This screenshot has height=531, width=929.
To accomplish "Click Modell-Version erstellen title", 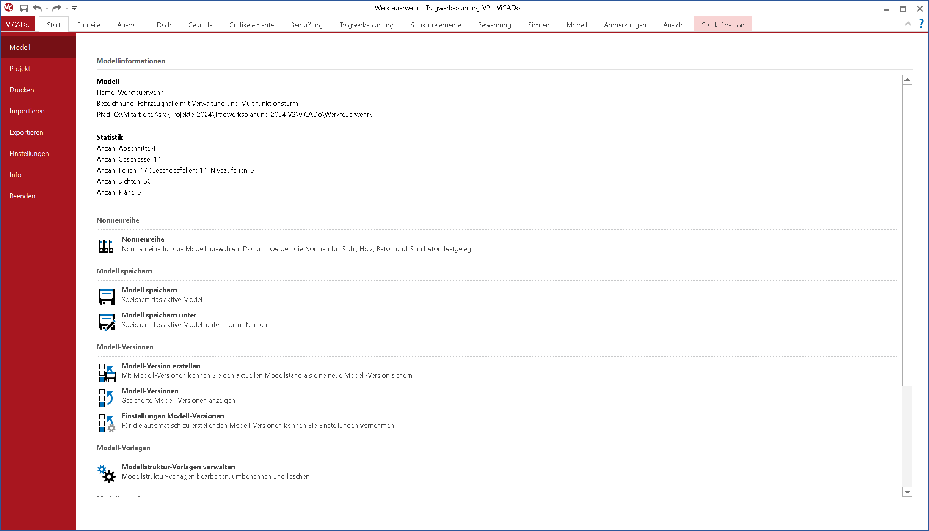I will point(161,366).
